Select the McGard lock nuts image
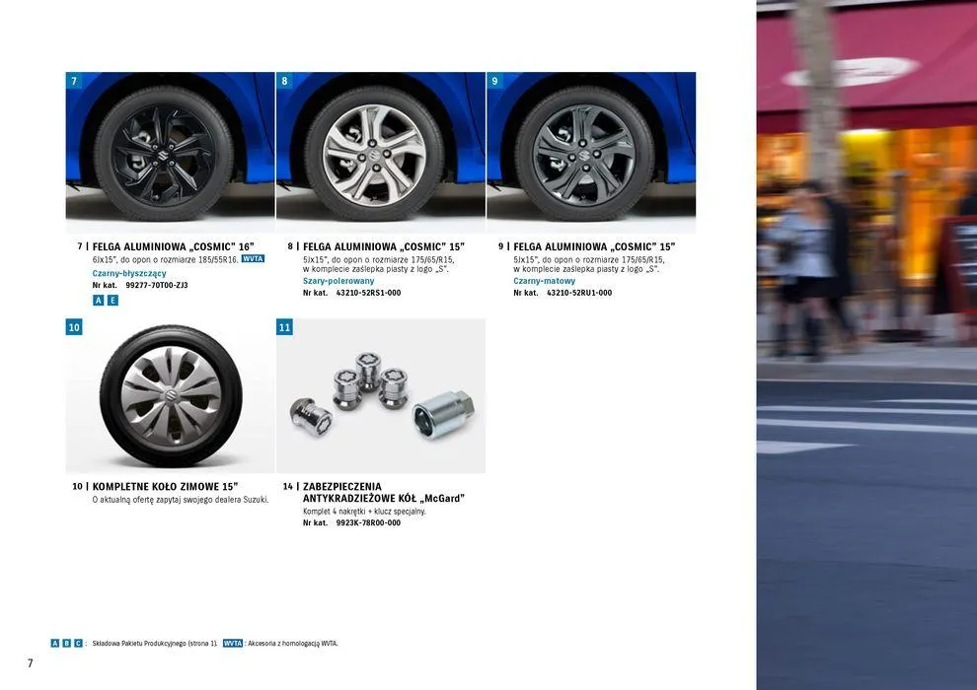The height and width of the screenshot is (690, 977). pos(381,396)
